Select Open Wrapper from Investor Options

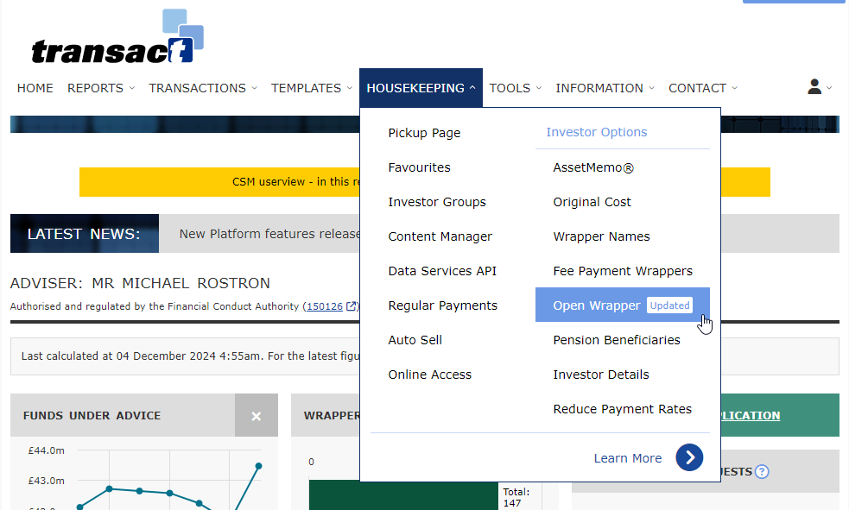[x=597, y=305]
